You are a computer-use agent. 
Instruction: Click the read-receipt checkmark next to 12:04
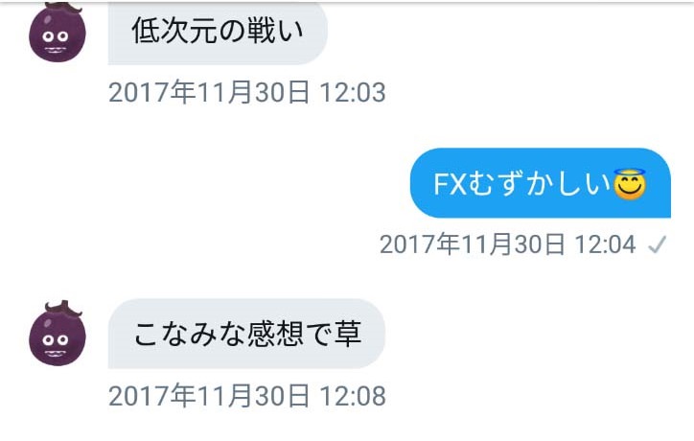tap(657, 244)
